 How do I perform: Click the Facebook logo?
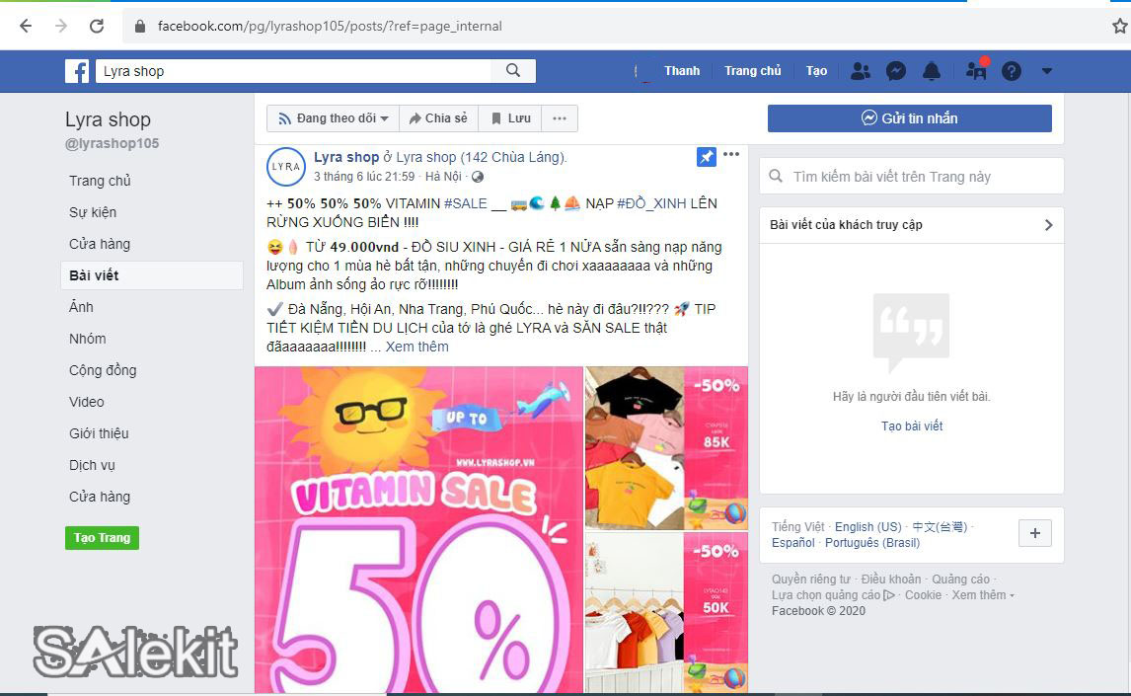(x=76, y=70)
